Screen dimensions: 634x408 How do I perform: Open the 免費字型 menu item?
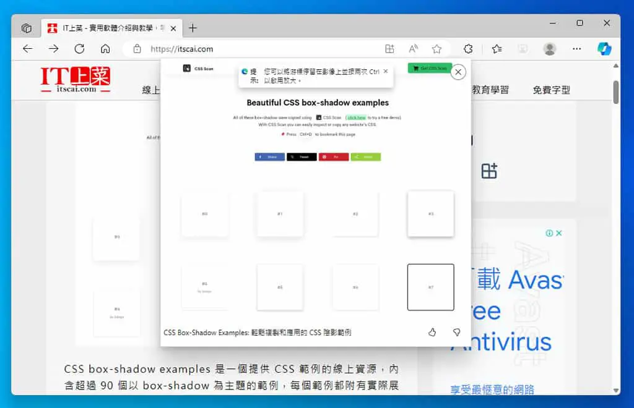pyautogui.click(x=552, y=90)
